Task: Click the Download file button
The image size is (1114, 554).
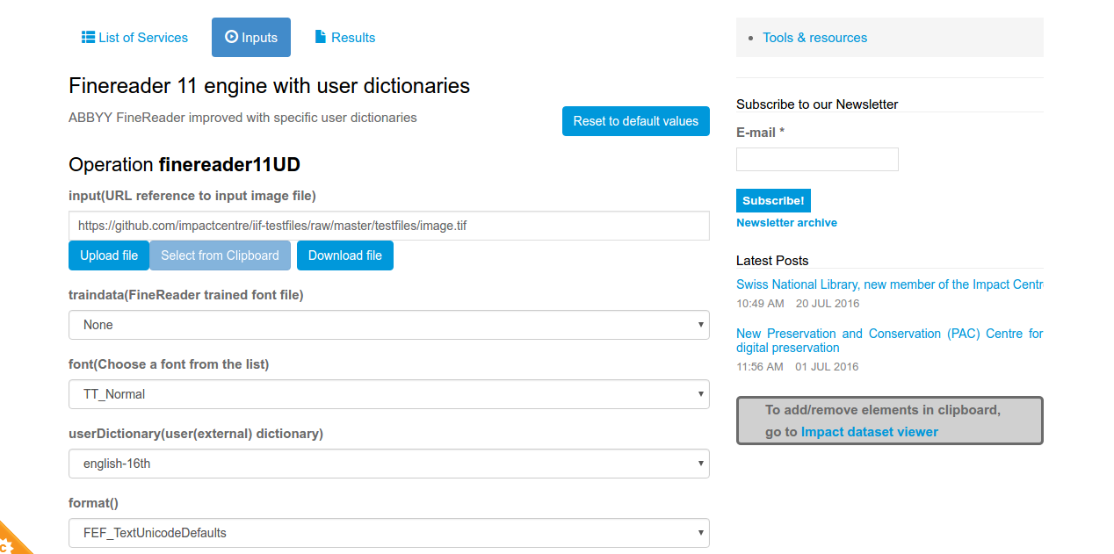Action: (x=345, y=255)
